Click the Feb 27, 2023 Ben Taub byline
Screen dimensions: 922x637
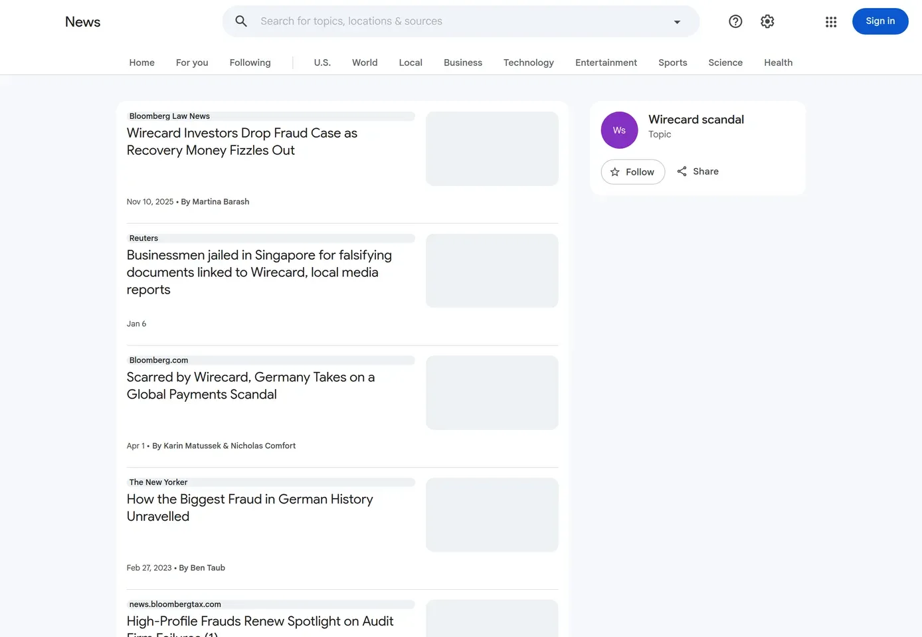(176, 568)
